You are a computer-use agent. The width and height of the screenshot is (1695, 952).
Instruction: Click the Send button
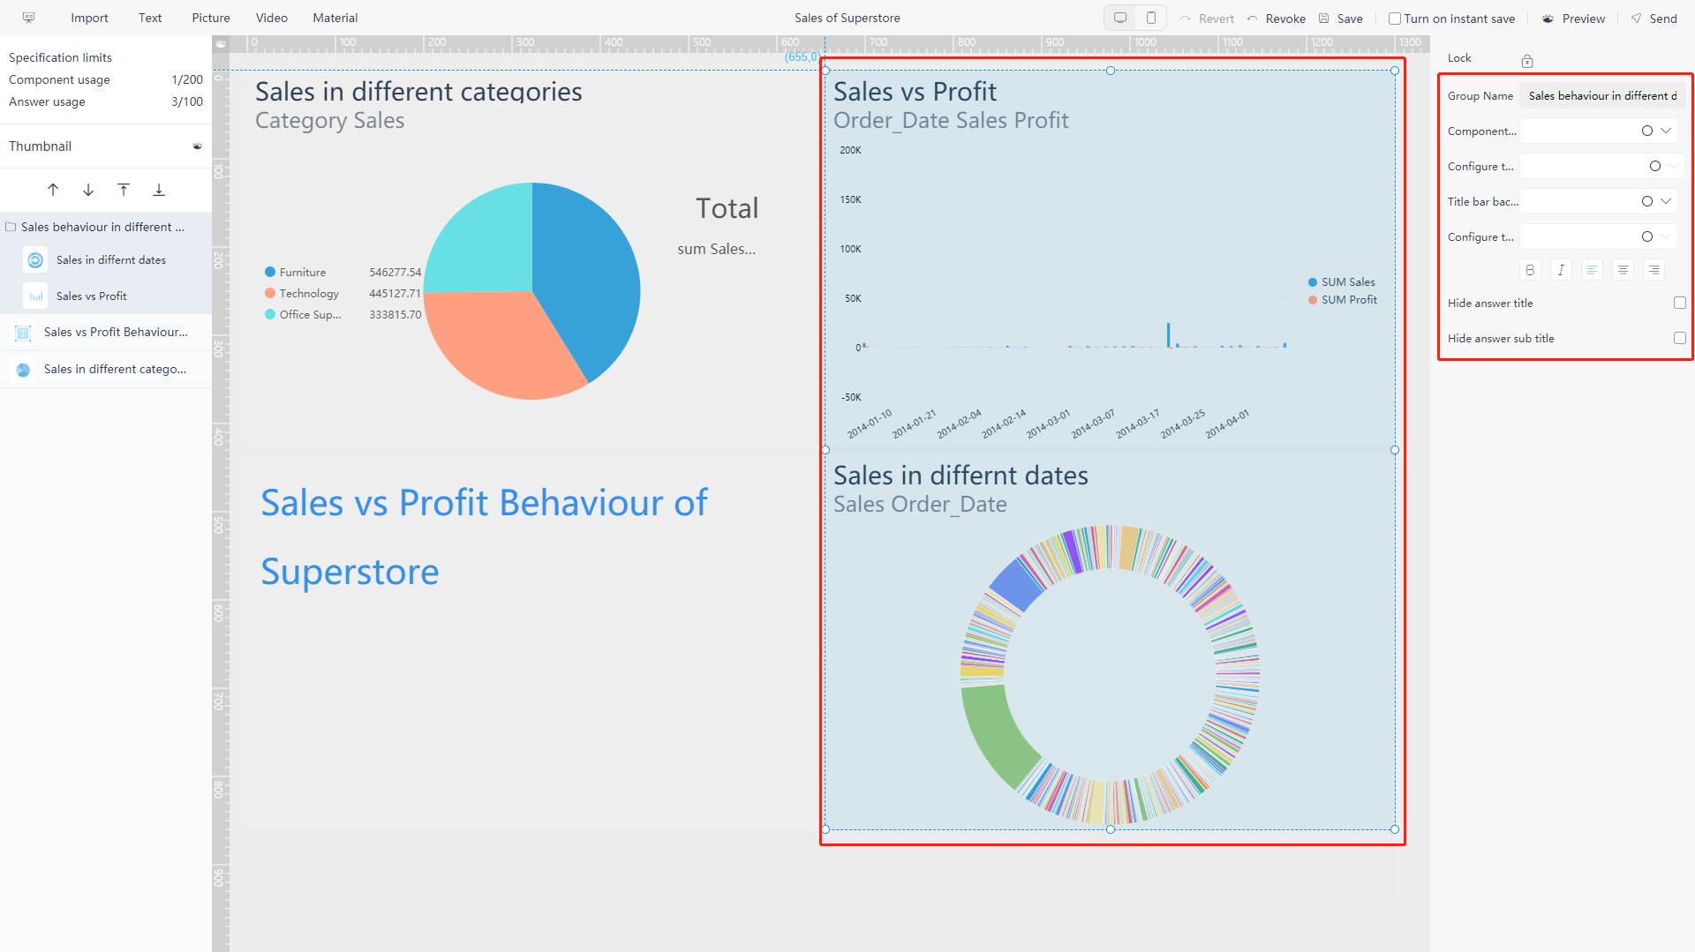coord(1654,19)
